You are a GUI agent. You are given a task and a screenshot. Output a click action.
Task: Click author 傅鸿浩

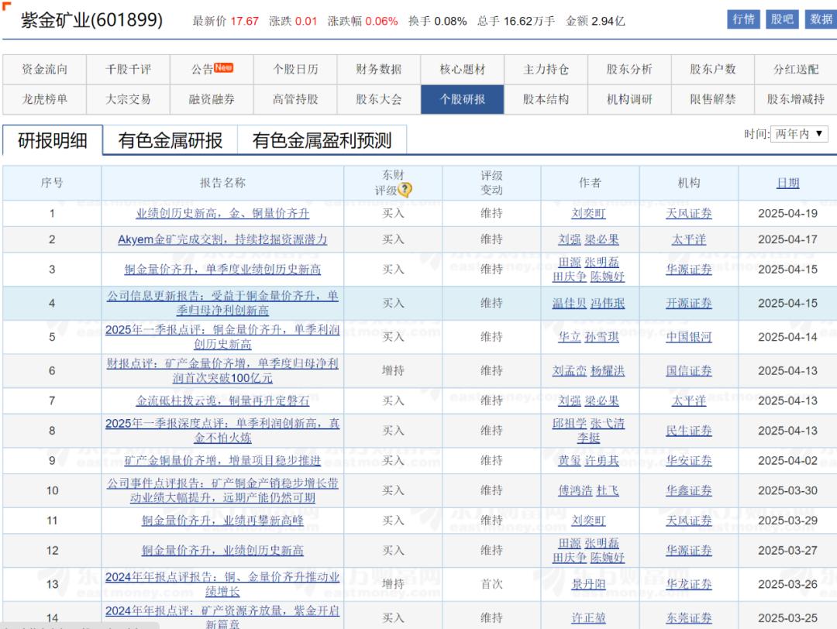click(x=575, y=490)
